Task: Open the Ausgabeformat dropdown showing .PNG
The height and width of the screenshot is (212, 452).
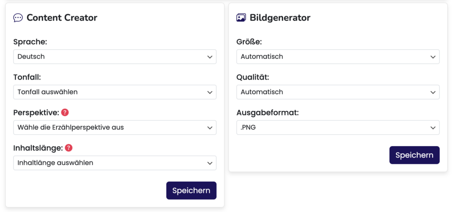Action: pos(338,128)
